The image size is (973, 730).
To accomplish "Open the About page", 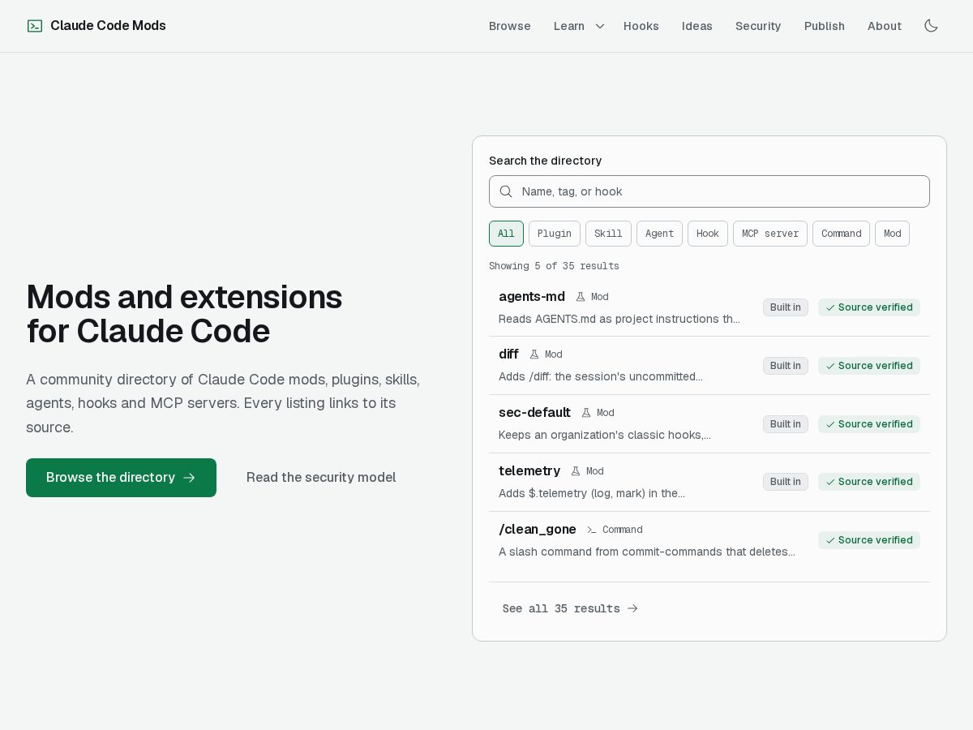I will click(x=885, y=26).
